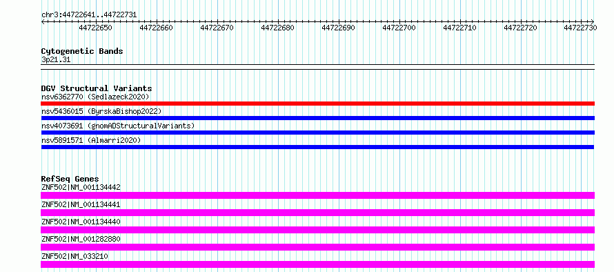Click the blue nsv5891571 variant bar

point(317,147)
